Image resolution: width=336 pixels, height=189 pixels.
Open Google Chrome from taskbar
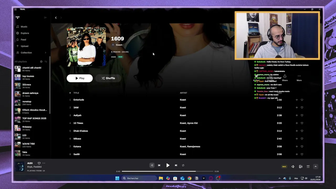click(x=189, y=178)
